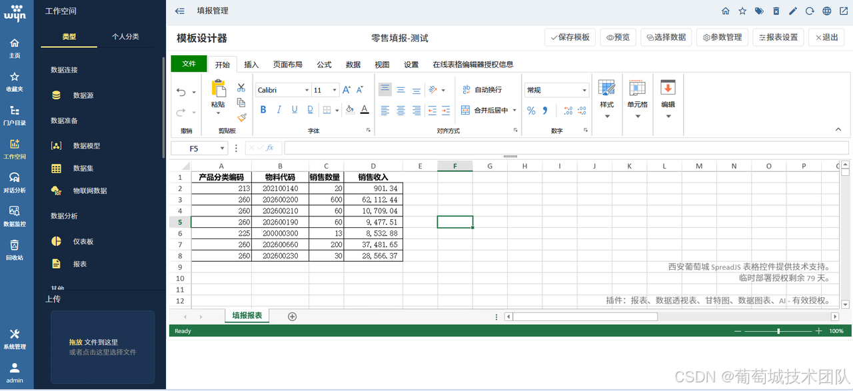Open the 文件 menu tab
This screenshot has width=853, height=391.
point(189,63)
